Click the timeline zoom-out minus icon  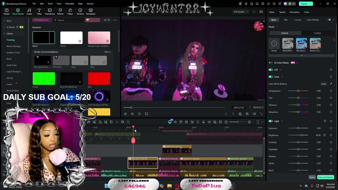click(x=226, y=122)
